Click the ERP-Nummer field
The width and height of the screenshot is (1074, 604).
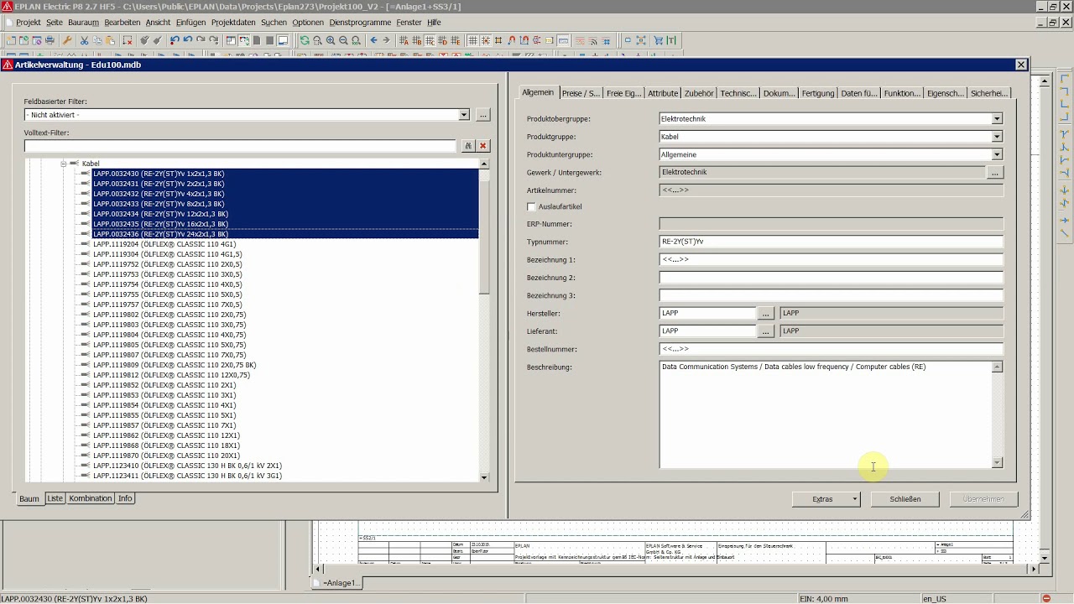[831, 224]
